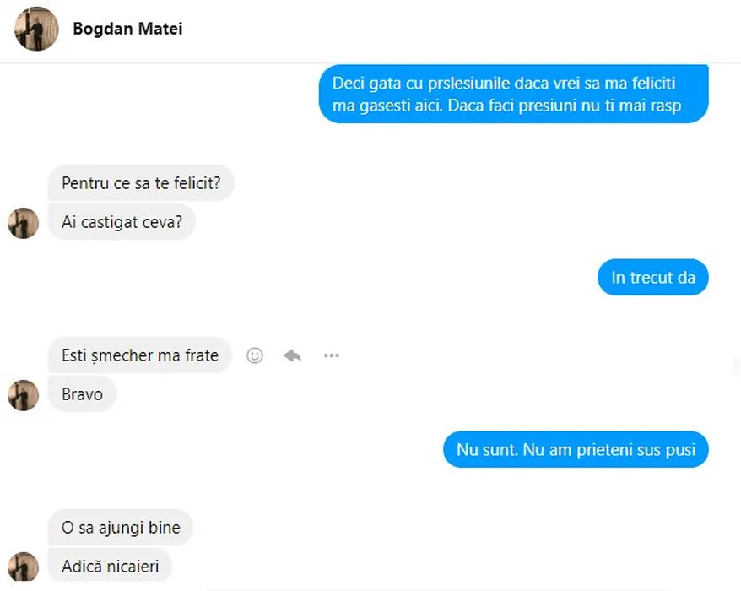The width and height of the screenshot is (741, 591).
Task: Reply to the "Esti șmecher ma frate" message
Action: (293, 355)
